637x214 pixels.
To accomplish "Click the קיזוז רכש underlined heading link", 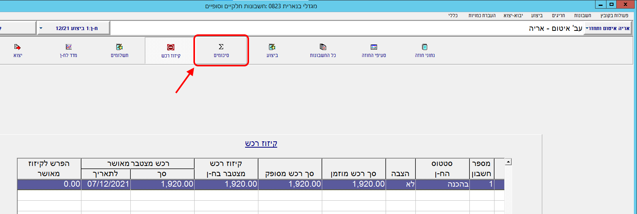I will point(261,143).
